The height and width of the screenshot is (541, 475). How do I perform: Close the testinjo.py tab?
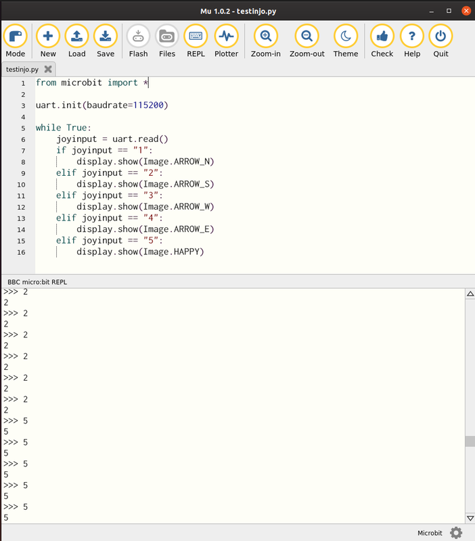[x=48, y=69]
